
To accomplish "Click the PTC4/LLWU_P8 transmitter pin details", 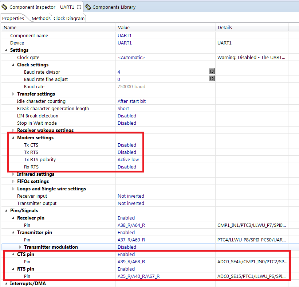I will [252, 240].
